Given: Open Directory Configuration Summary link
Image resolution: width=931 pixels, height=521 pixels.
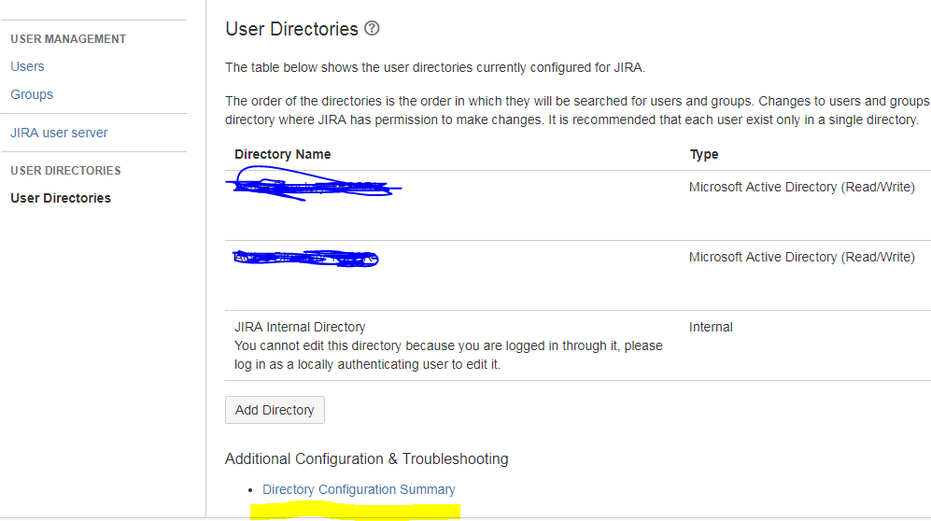Looking at the screenshot, I should [359, 489].
